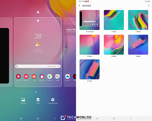Open the OneDrive app icon

(68, 77)
